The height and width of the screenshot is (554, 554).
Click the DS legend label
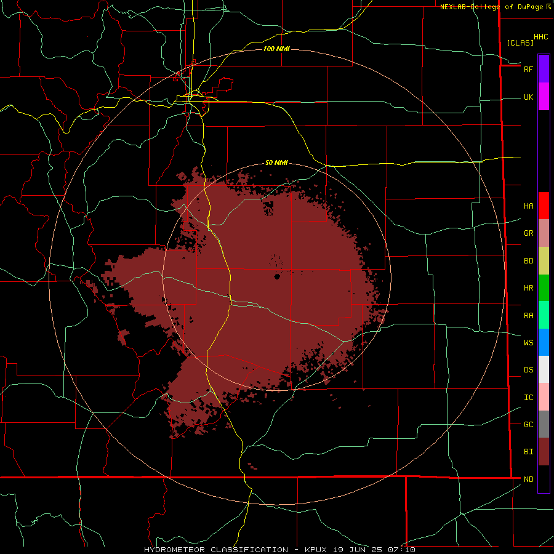528,369
